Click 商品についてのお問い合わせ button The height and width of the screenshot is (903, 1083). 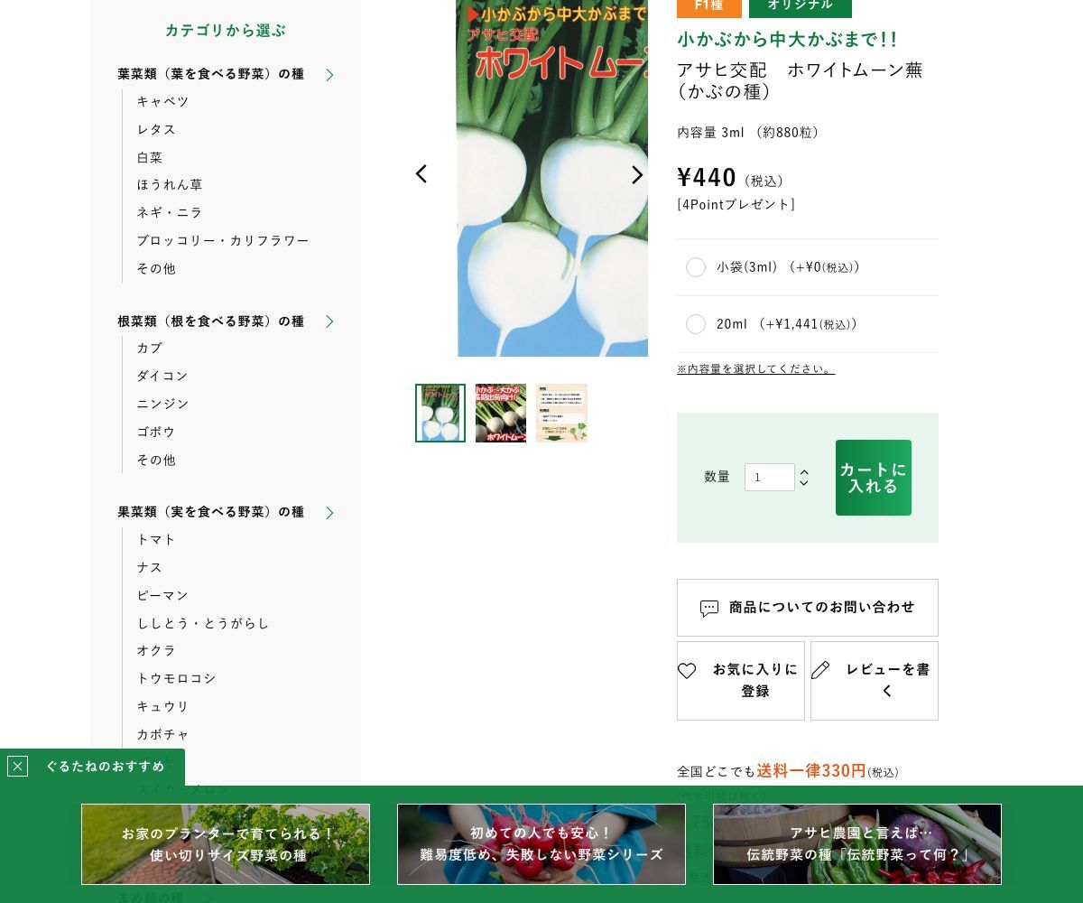point(808,608)
